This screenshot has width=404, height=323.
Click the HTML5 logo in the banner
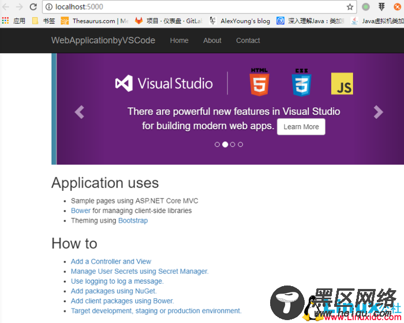click(259, 82)
